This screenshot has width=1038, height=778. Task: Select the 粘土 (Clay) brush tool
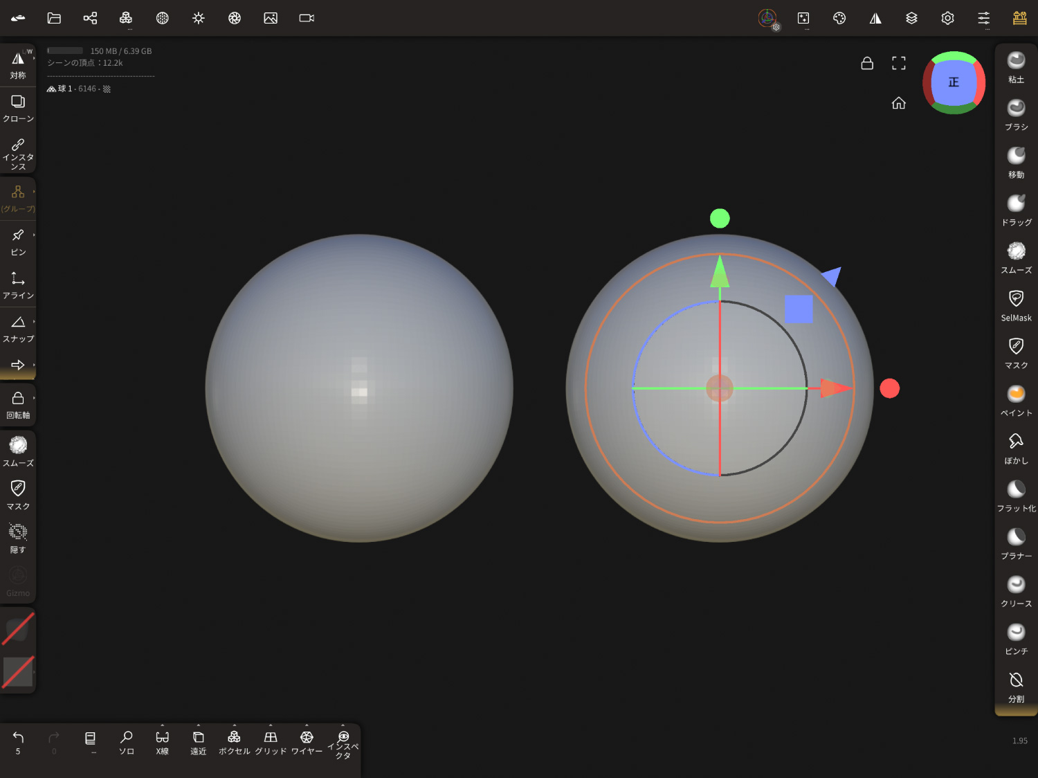pos(1016,67)
